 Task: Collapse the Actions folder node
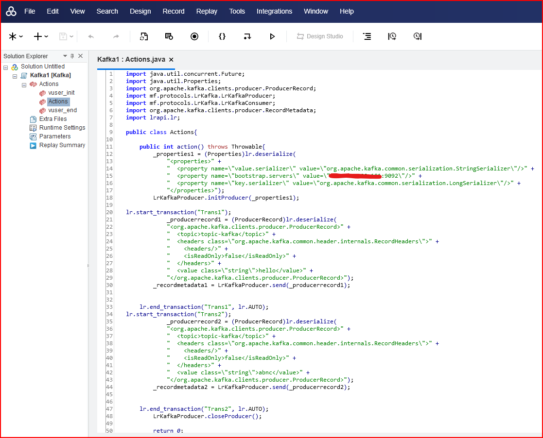tap(24, 84)
